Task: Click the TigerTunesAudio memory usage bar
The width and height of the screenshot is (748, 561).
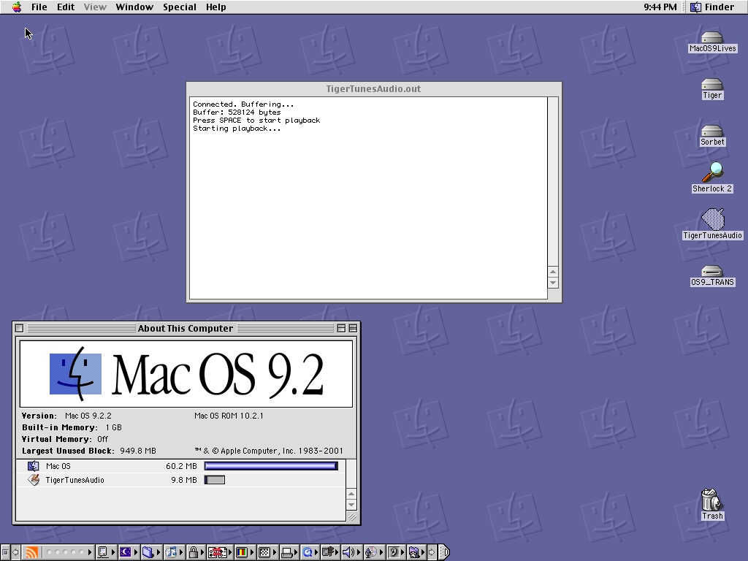Action: tap(215, 480)
